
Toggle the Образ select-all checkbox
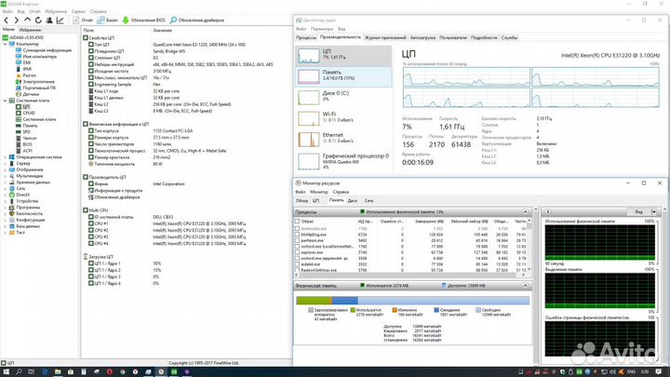pos(298,222)
